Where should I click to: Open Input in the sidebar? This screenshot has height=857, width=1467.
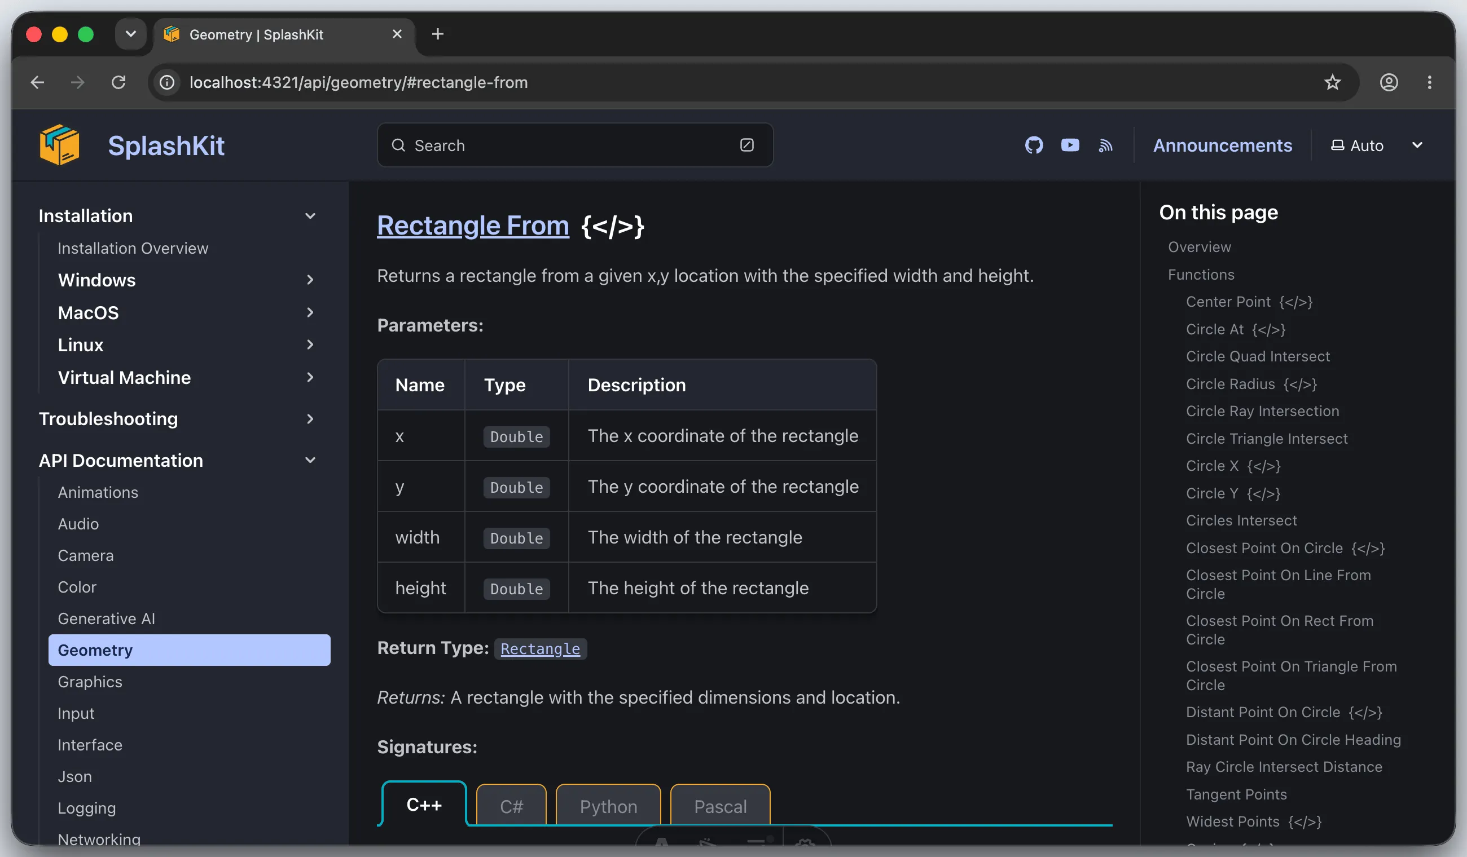76,714
